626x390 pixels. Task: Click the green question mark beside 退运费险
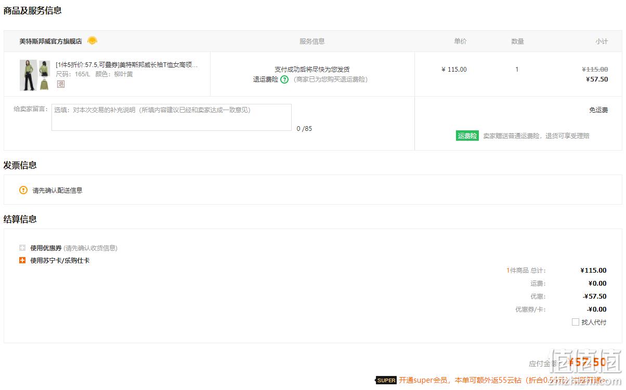click(x=284, y=79)
